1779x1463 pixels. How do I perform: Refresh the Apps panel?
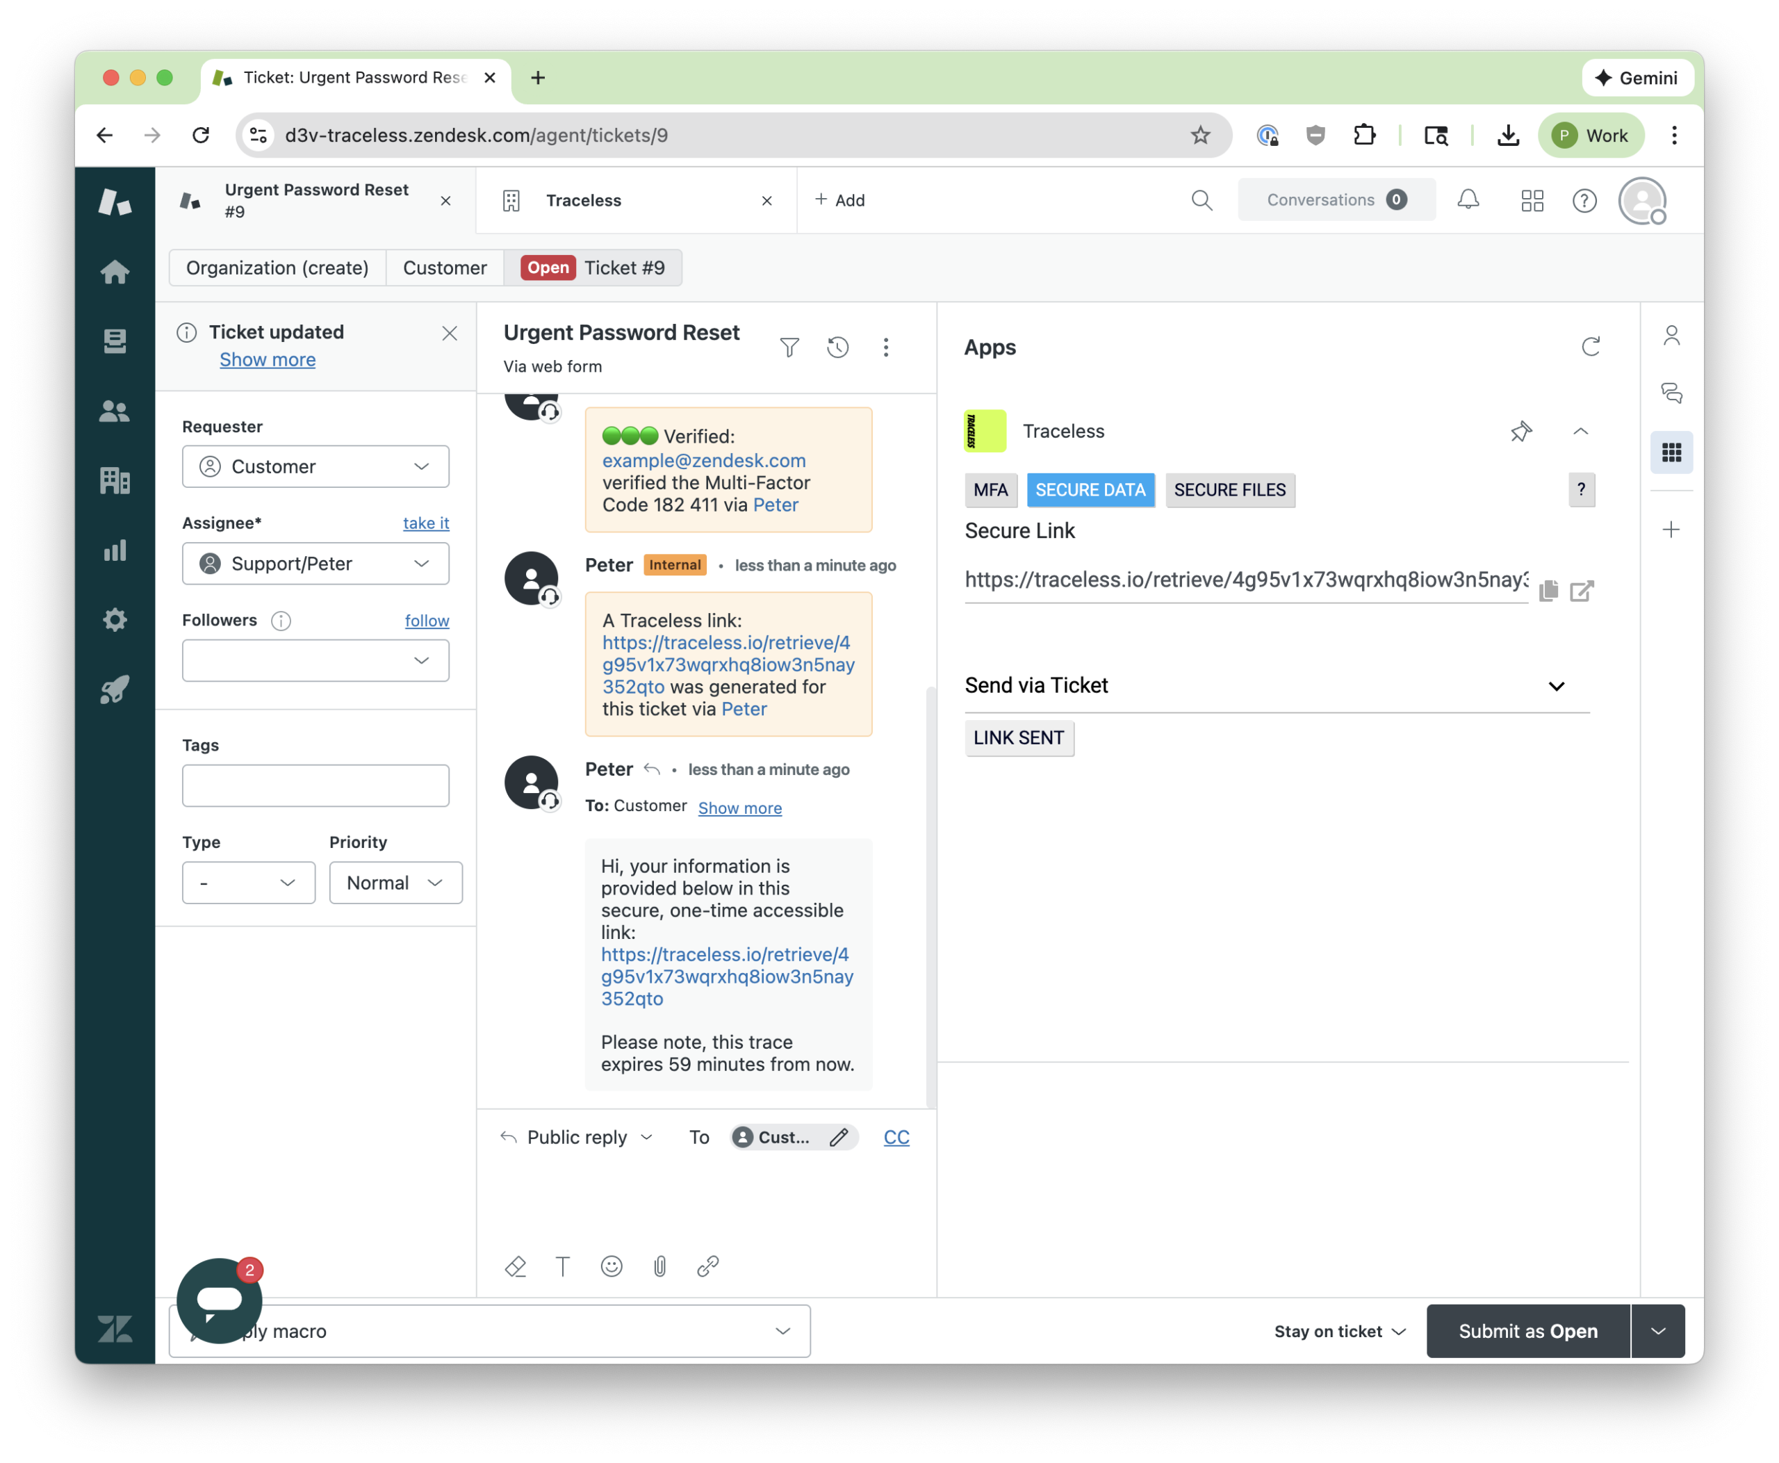(1590, 348)
